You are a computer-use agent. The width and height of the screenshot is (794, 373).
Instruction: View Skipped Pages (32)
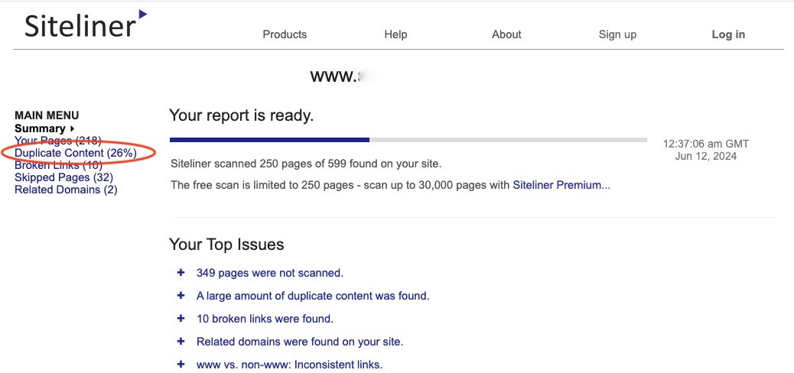[63, 177]
